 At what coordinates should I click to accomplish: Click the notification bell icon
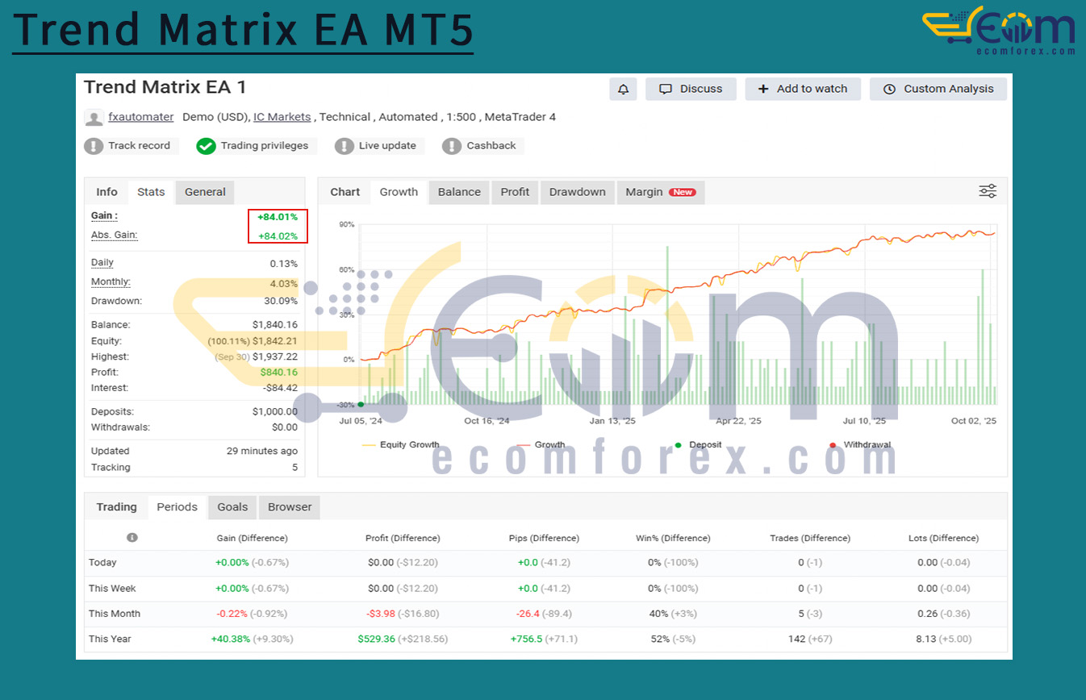(x=623, y=90)
